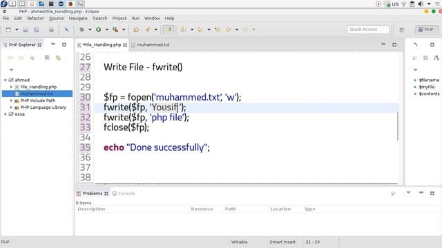442x248 pixels.
Task: Click the editor vertical scrollbar
Action: coord(398,126)
